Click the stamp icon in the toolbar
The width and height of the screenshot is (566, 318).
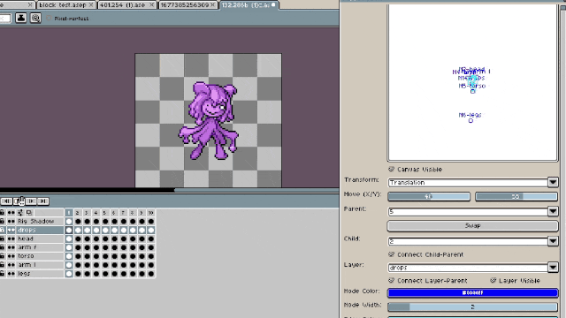click(21, 18)
